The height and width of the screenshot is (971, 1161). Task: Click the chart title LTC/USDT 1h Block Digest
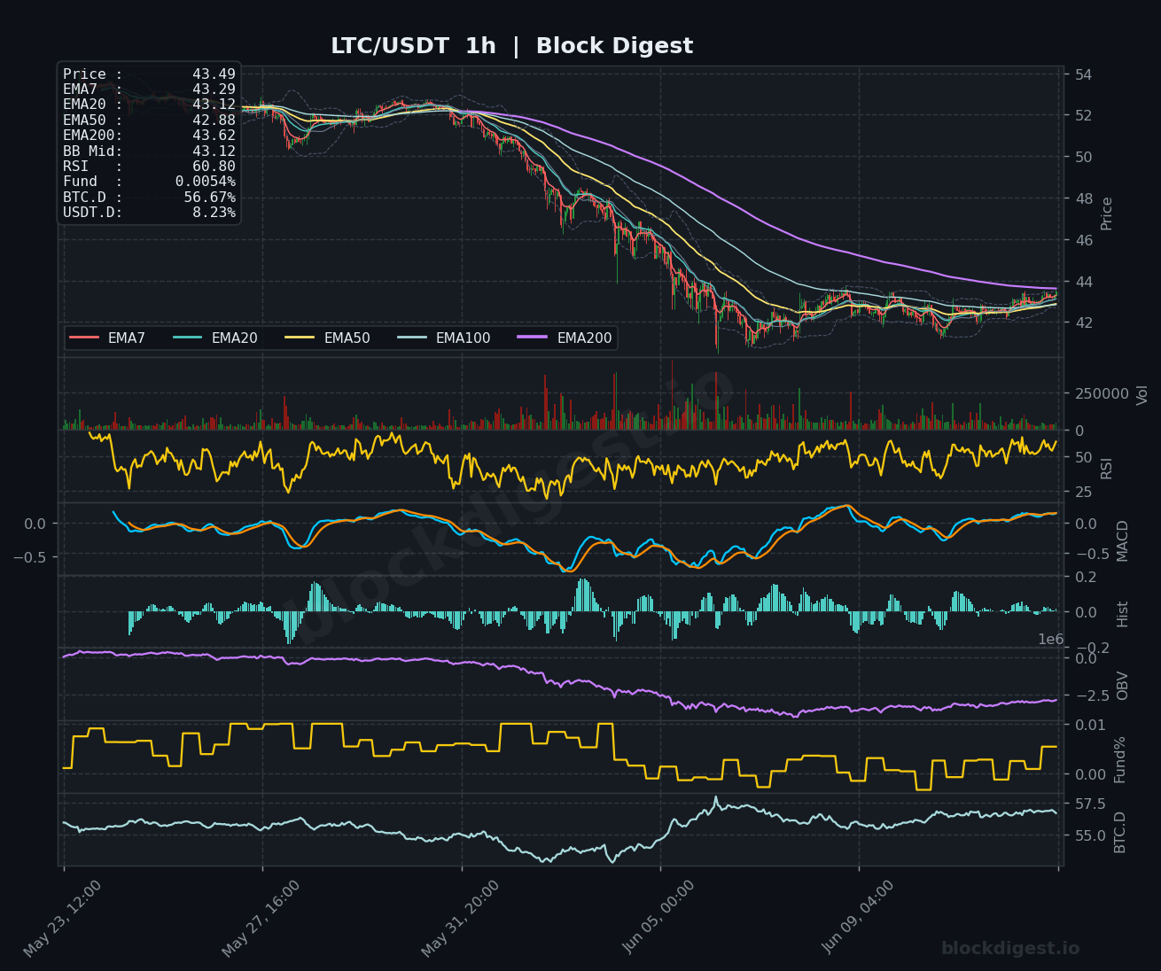(511, 46)
